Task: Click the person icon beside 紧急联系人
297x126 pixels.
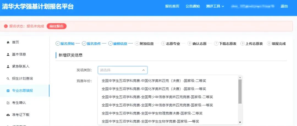Action: tap(8, 67)
